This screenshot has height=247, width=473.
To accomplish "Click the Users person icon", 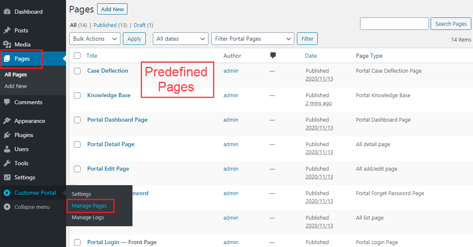I will (7, 149).
